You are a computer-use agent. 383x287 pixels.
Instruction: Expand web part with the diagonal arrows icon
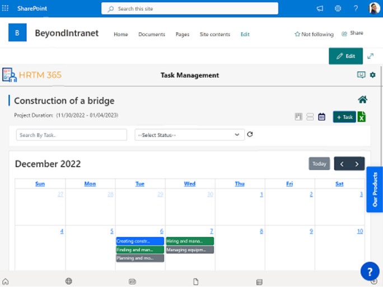[x=370, y=56]
